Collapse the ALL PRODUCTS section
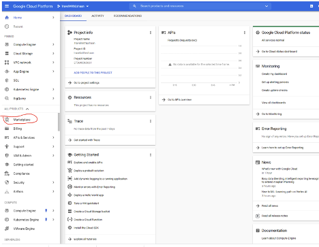Viewport: 319px width, 247px height. point(27,109)
